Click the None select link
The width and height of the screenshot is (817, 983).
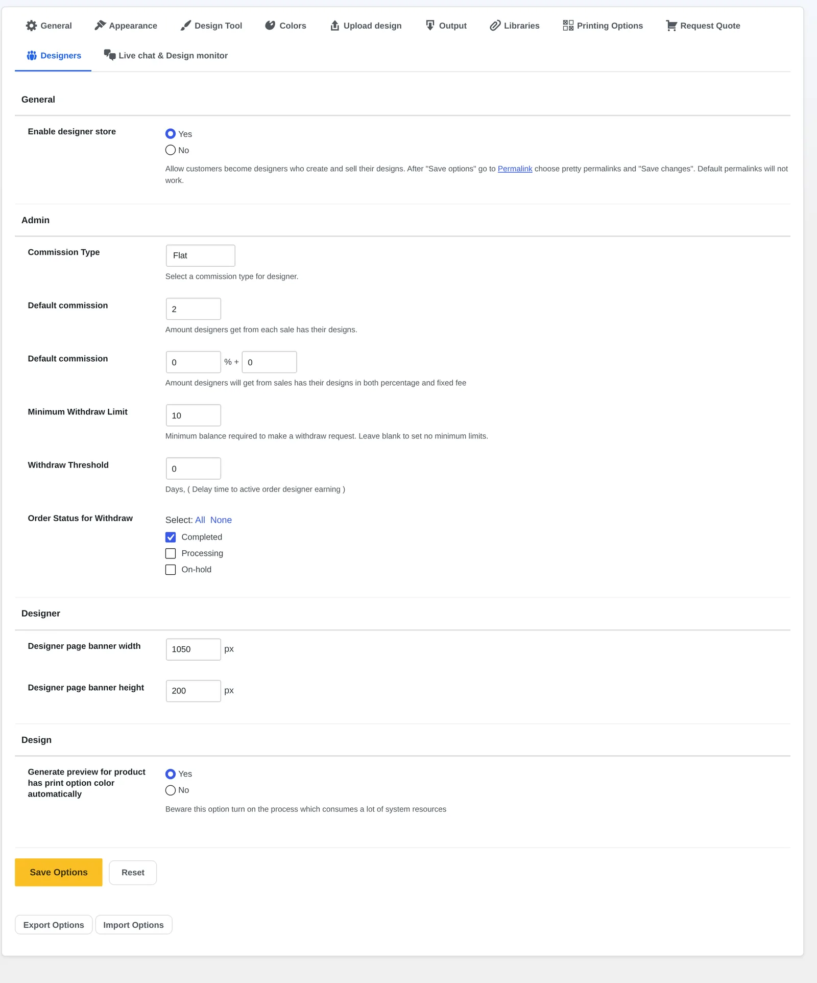(221, 520)
